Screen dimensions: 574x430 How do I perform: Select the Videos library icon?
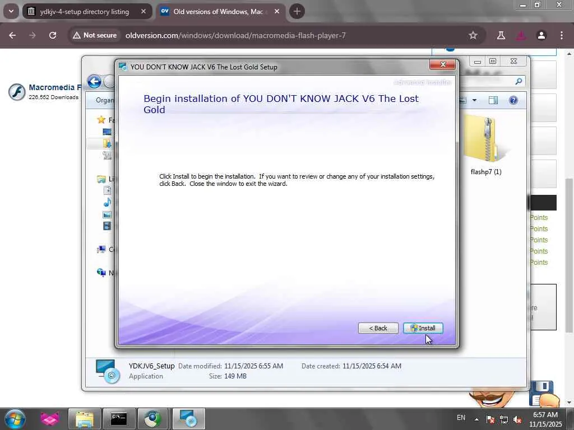107,226
